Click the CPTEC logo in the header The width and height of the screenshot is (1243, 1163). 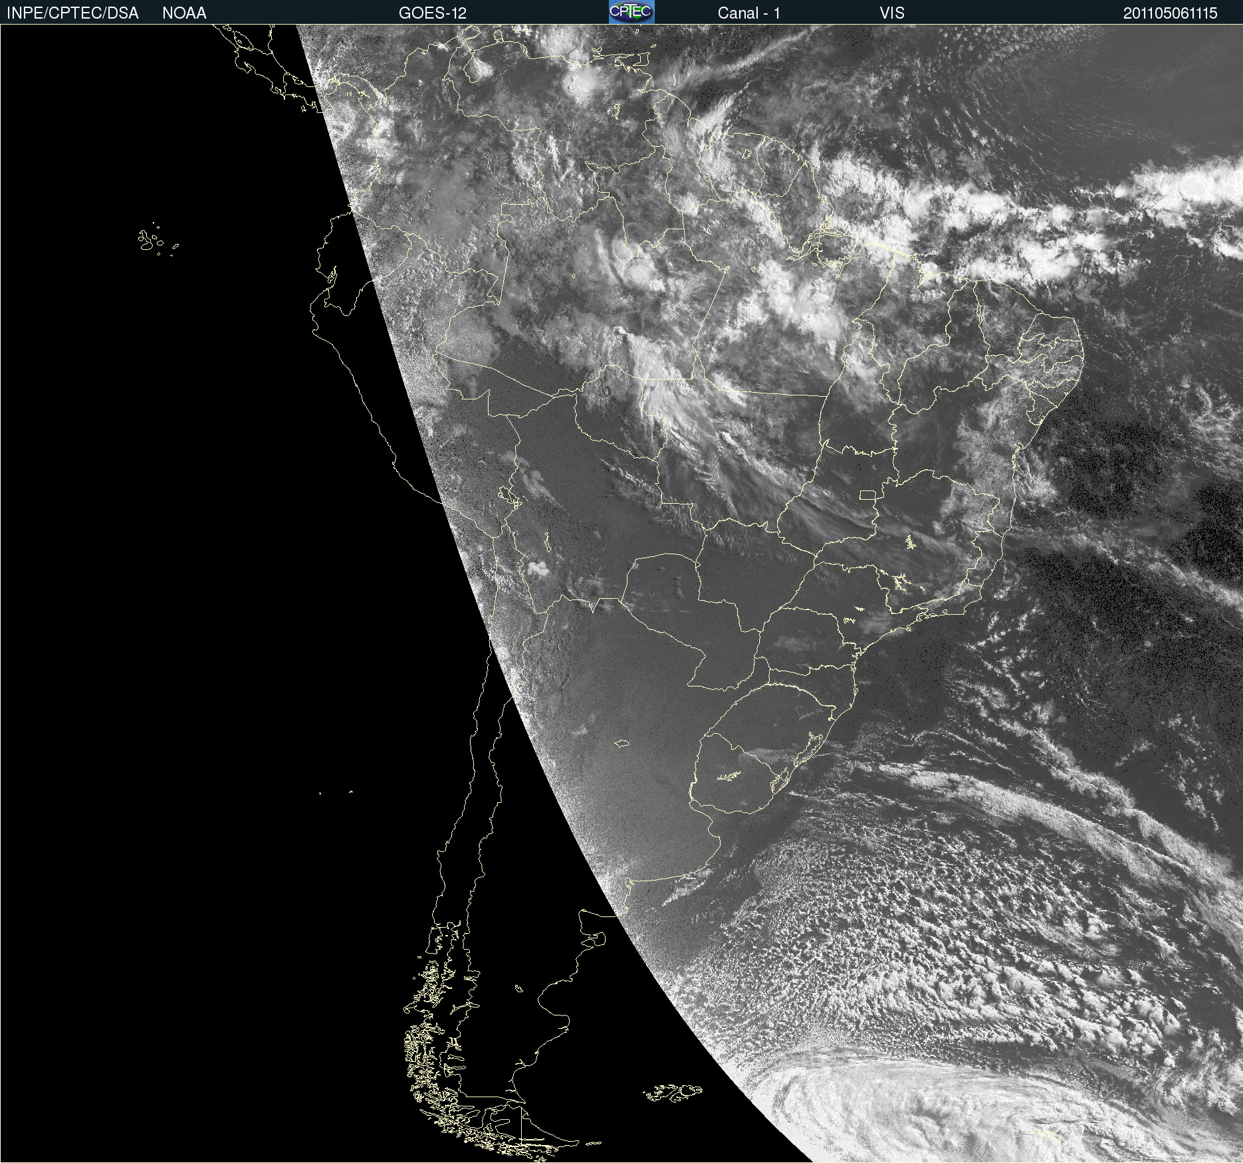631,12
